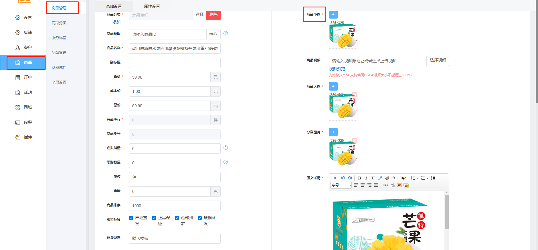Toggle HTML source mode in editor
Screen dimensions: 538x250
pos(333,178)
